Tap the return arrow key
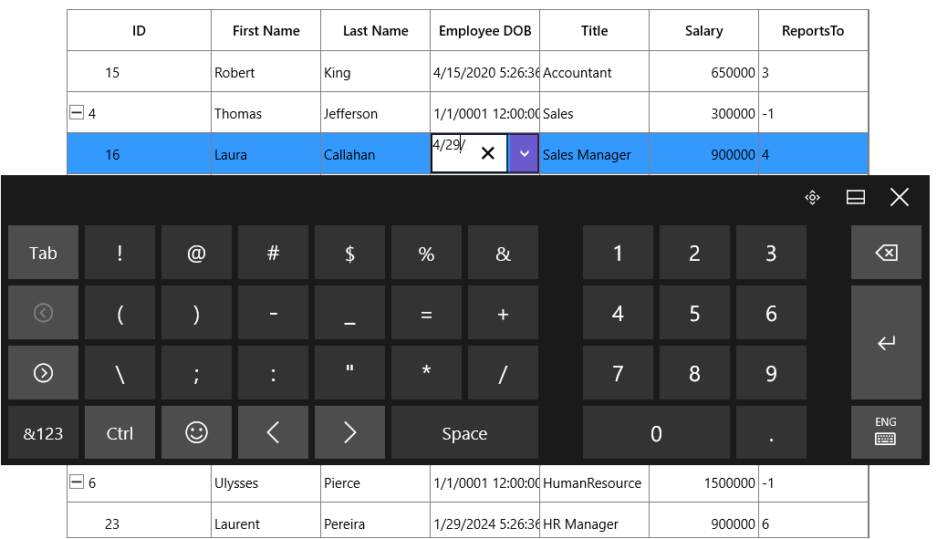This screenshot has height=539, width=937. pos(886,342)
